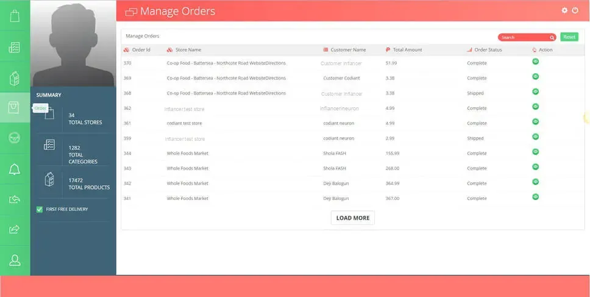Viewport: 590px width, 297px height.
Task: Click amount 268.00 in order 343 row
Action: click(393, 169)
